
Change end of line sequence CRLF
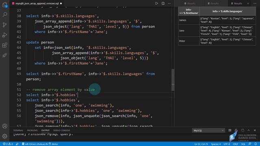[235, 144]
